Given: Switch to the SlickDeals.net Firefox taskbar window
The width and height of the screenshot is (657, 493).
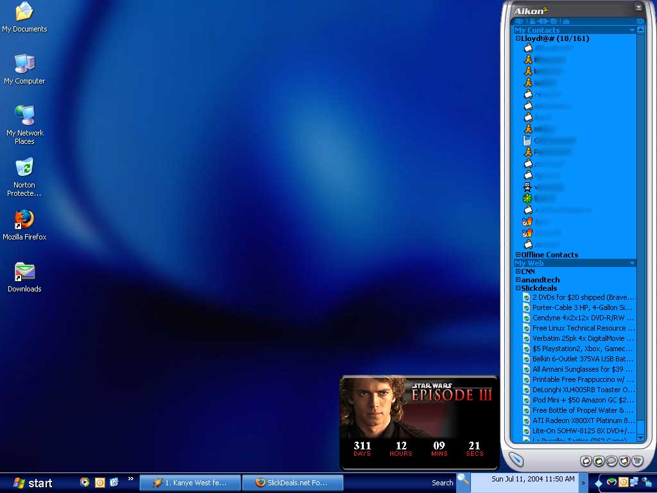Looking at the screenshot, I should point(293,483).
